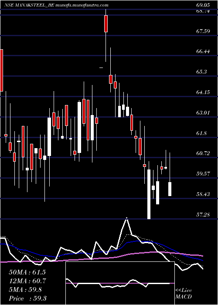Click the Price : 59.3 readout

pyautogui.click(x=27, y=298)
